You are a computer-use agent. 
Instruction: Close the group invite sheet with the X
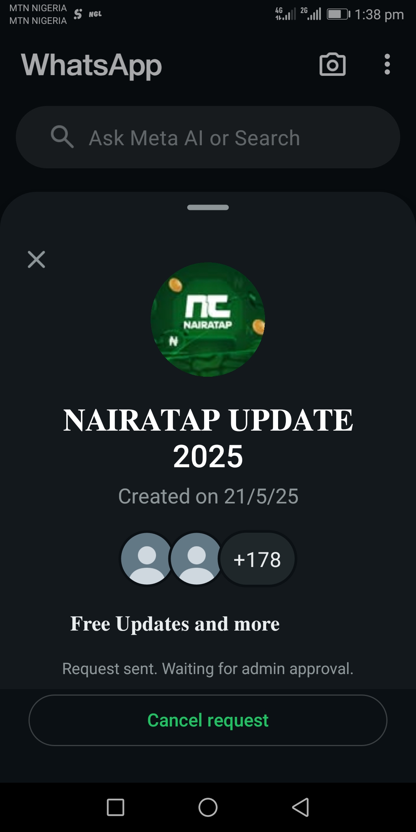(37, 259)
